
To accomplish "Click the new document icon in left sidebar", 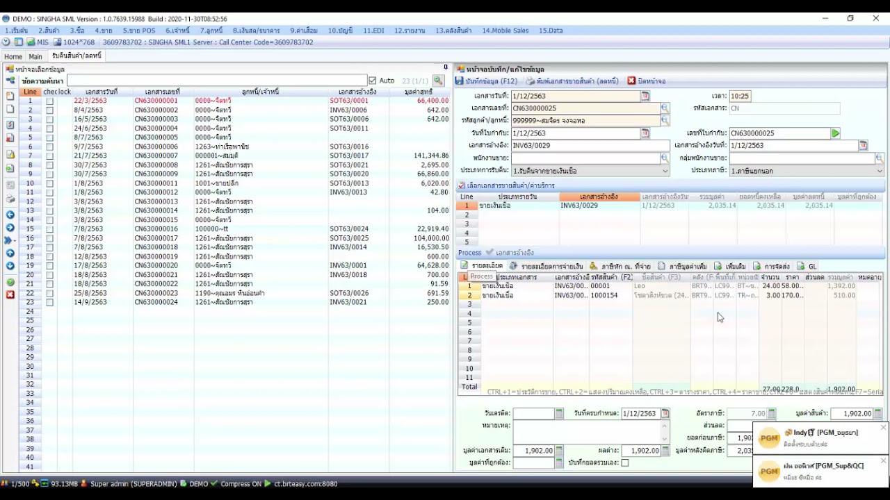I will point(10,95).
